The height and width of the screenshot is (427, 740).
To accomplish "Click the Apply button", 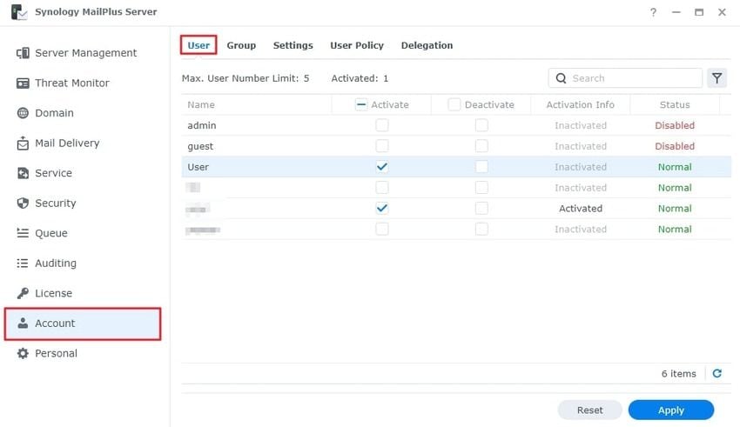I will [670, 410].
